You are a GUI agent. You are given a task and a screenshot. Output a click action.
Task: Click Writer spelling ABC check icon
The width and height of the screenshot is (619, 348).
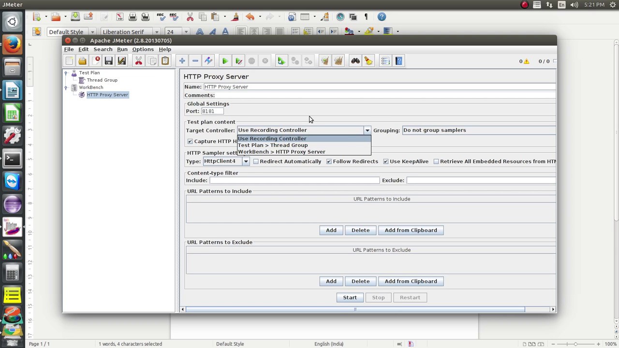point(161,17)
